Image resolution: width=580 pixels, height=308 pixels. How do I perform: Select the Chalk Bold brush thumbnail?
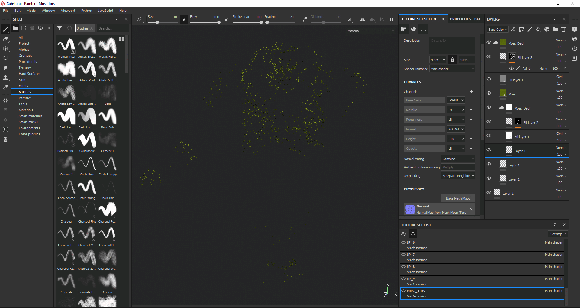tap(87, 164)
